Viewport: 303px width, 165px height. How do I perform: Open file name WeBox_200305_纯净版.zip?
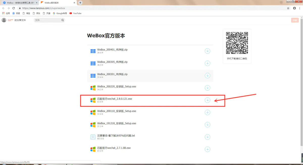(x=112, y=62)
